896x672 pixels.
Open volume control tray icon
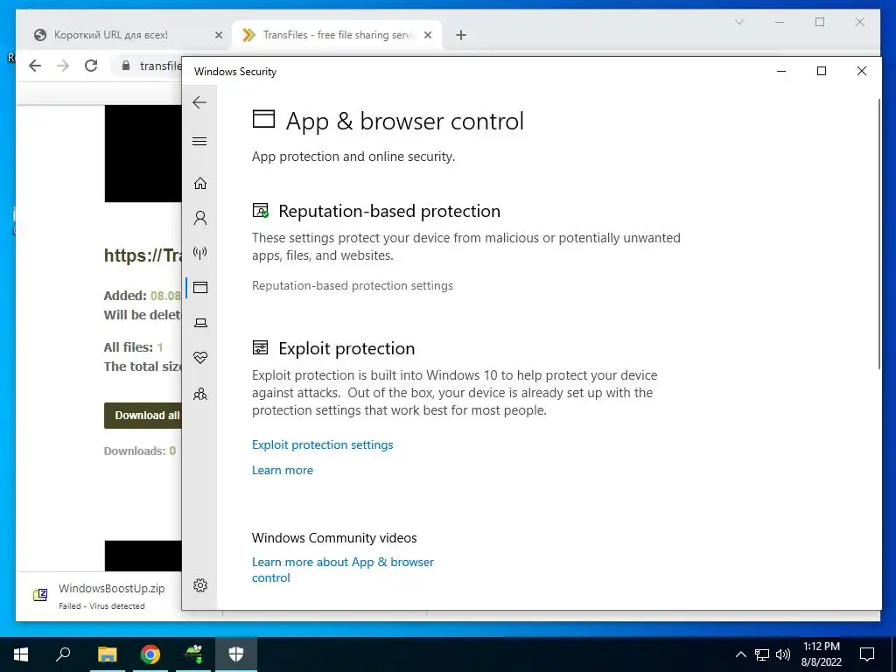(783, 654)
